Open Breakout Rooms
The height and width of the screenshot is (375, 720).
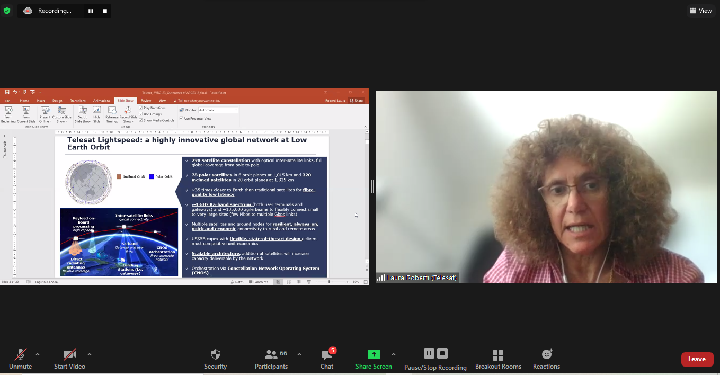click(x=498, y=359)
